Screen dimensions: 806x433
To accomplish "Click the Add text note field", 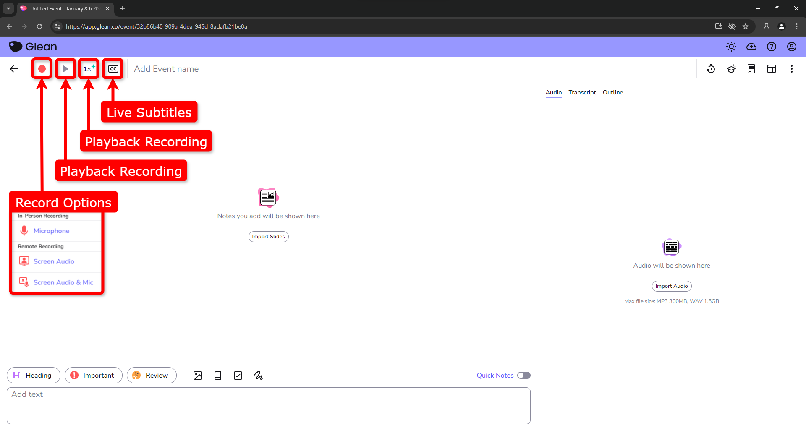I will 269,406.
